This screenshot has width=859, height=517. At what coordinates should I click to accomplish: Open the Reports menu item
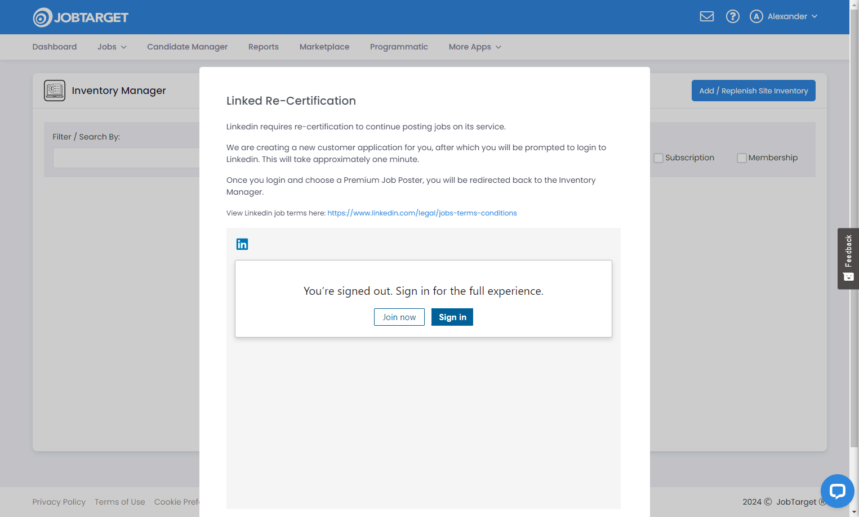click(x=264, y=47)
